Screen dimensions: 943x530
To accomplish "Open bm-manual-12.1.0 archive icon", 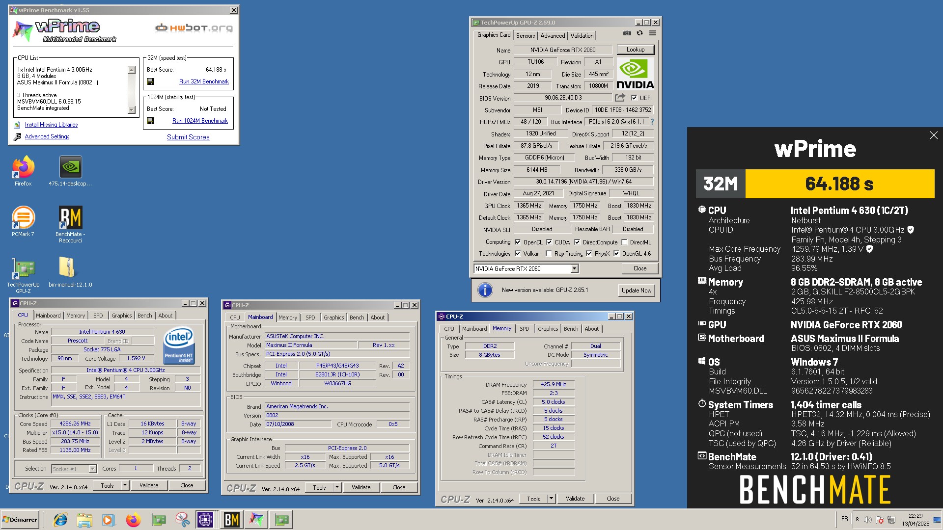I will tap(70, 272).
